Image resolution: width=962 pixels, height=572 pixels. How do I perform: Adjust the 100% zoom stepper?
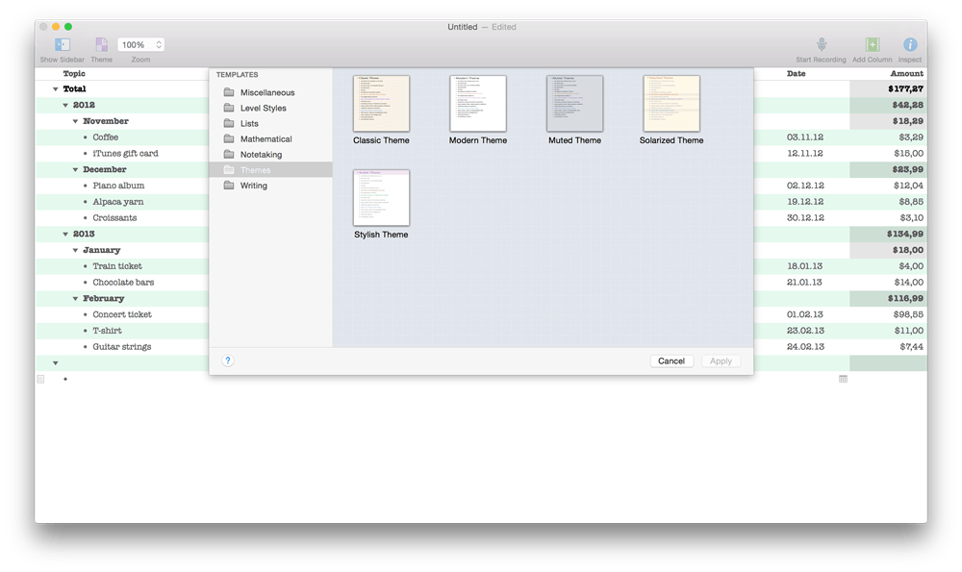(x=159, y=45)
